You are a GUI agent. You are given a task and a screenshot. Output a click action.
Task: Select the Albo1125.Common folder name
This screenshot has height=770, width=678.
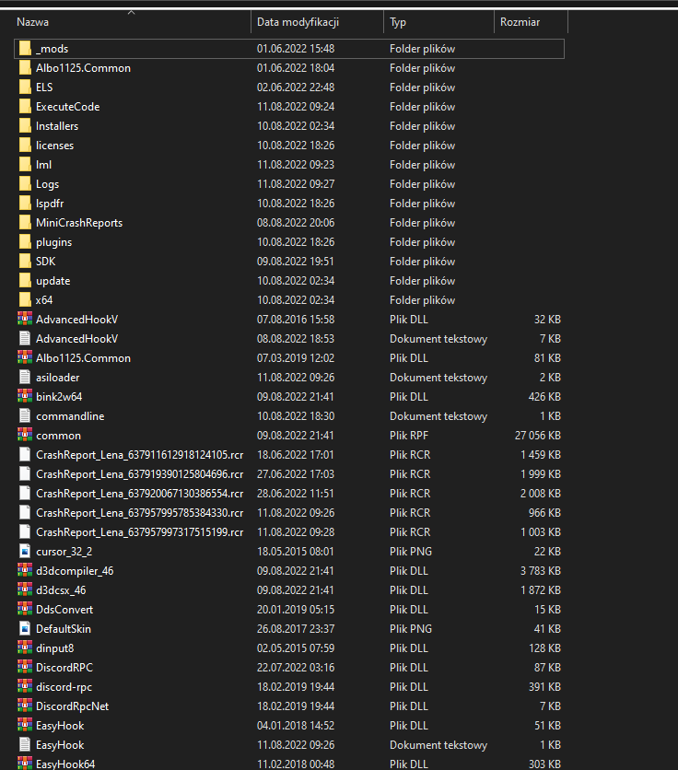point(83,68)
